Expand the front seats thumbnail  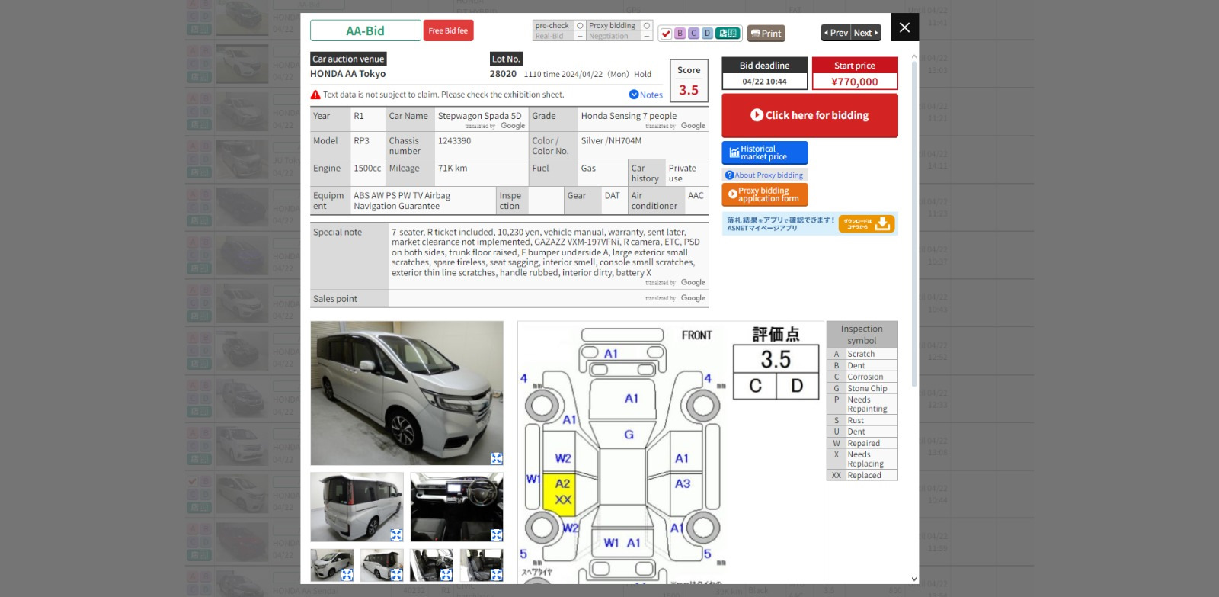click(x=446, y=574)
